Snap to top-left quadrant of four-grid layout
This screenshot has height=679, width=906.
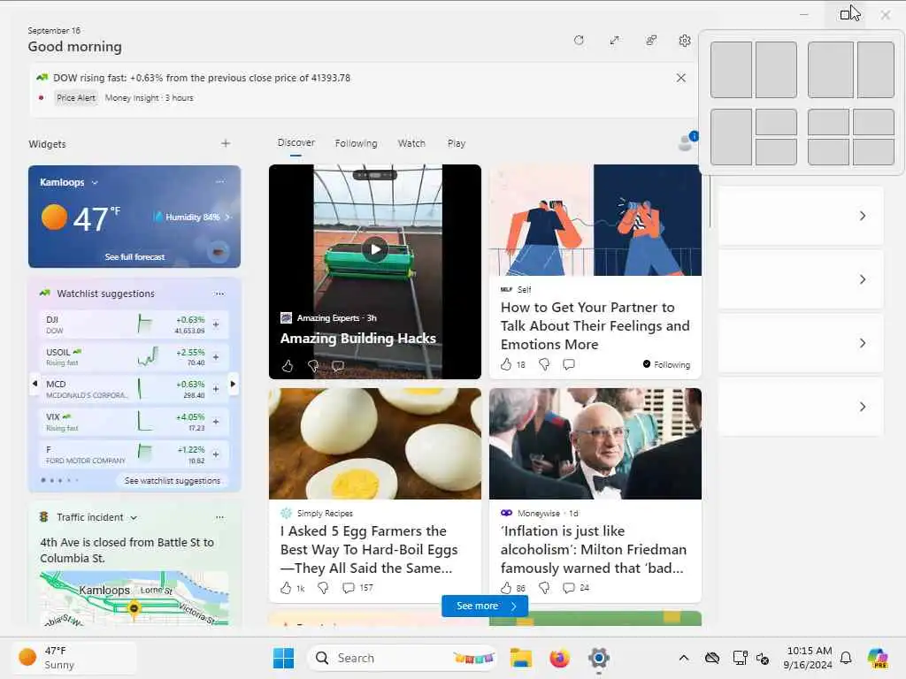tap(828, 122)
